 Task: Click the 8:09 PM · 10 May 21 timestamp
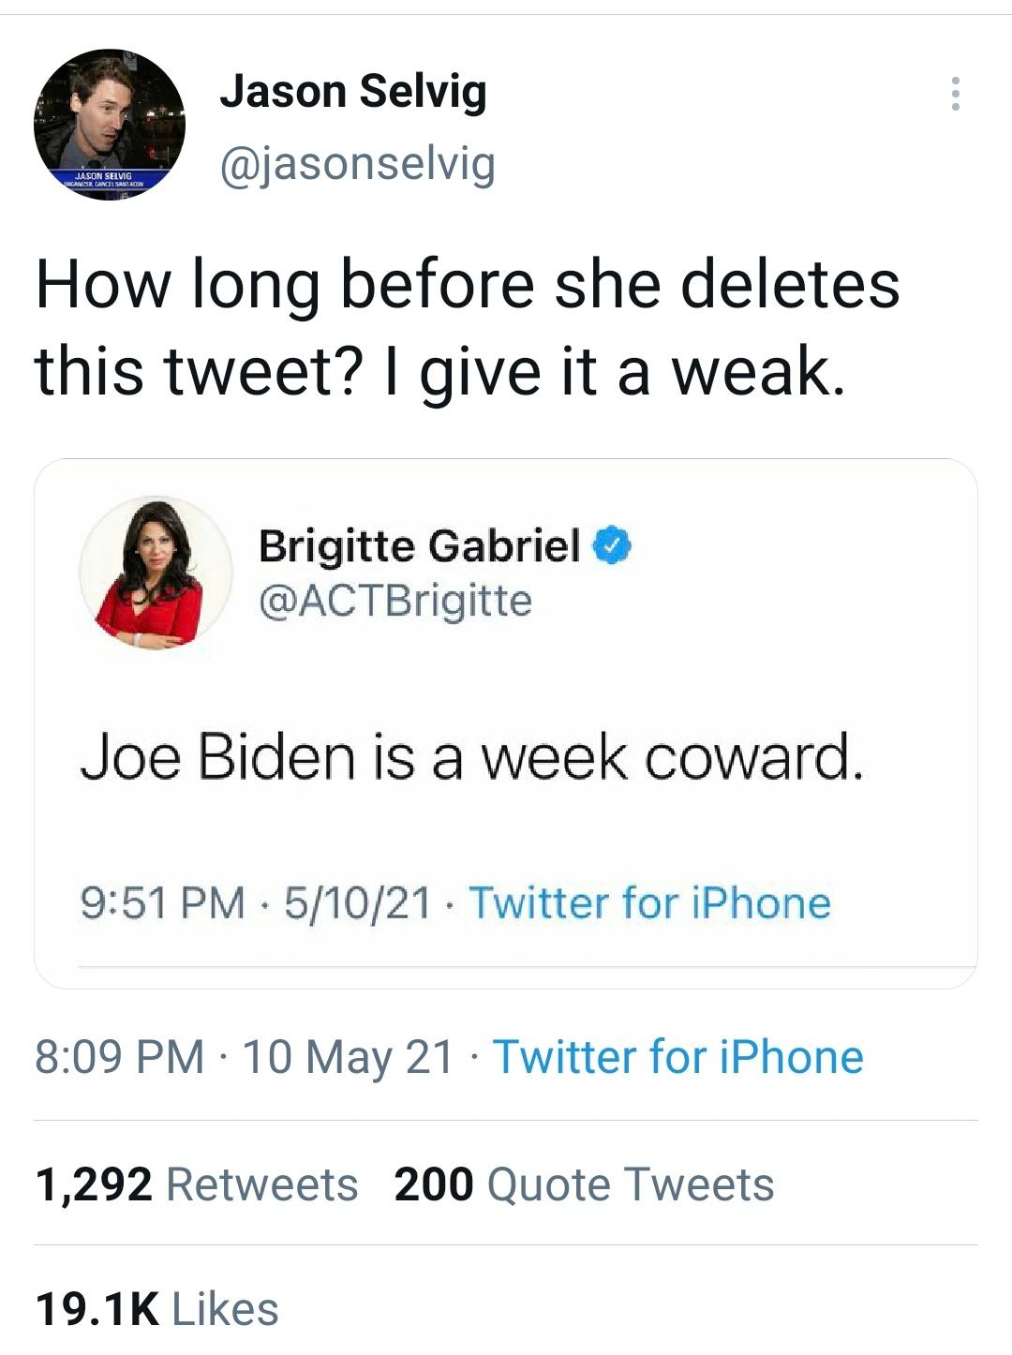tap(244, 1057)
